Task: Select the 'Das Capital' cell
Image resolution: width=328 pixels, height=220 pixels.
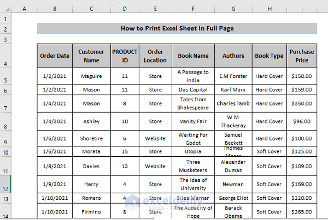Action: tap(194, 90)
